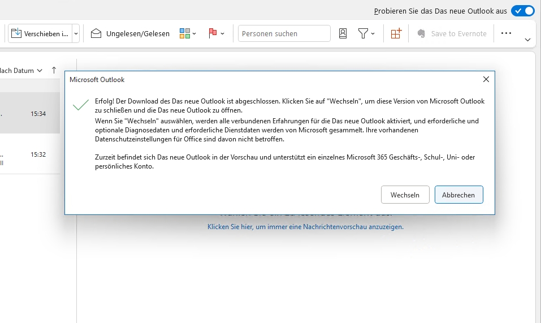Select the message received at 15:32

pos(29,154)
